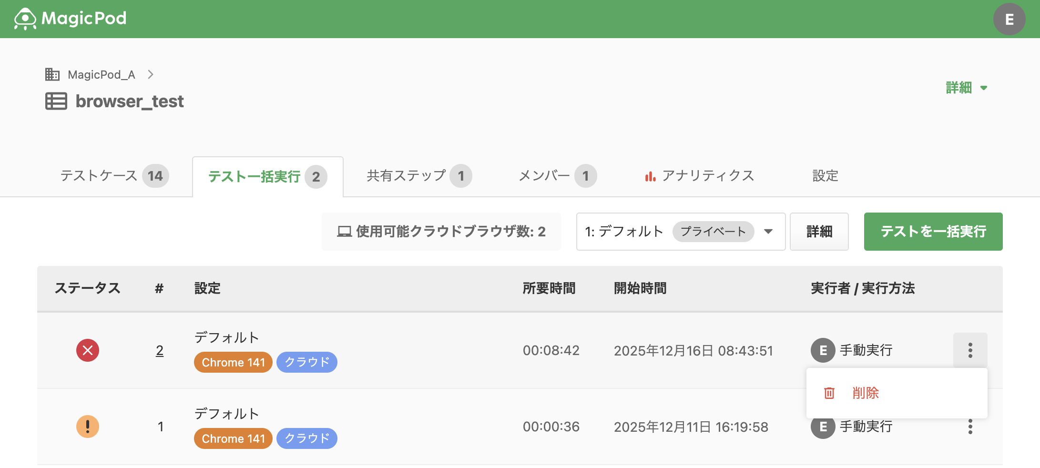Click the red trash icon in popup menu
This screenshot has width=1040, height=468.
tap(829, 393)
